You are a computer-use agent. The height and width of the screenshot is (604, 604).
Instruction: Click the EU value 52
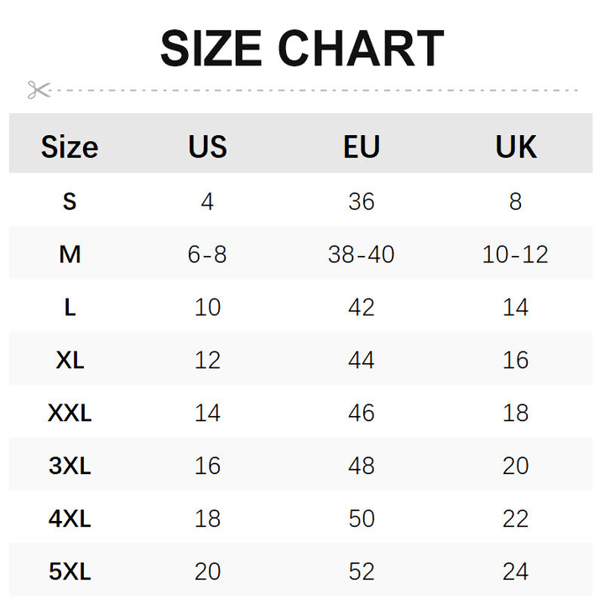(362, 571)
